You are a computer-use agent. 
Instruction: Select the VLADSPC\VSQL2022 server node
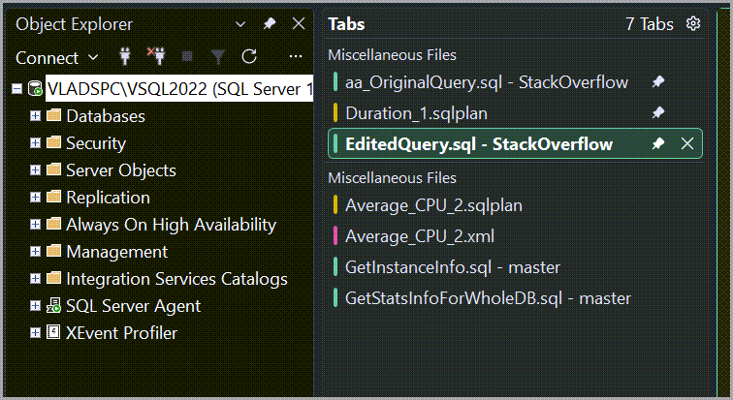(179, 89)
